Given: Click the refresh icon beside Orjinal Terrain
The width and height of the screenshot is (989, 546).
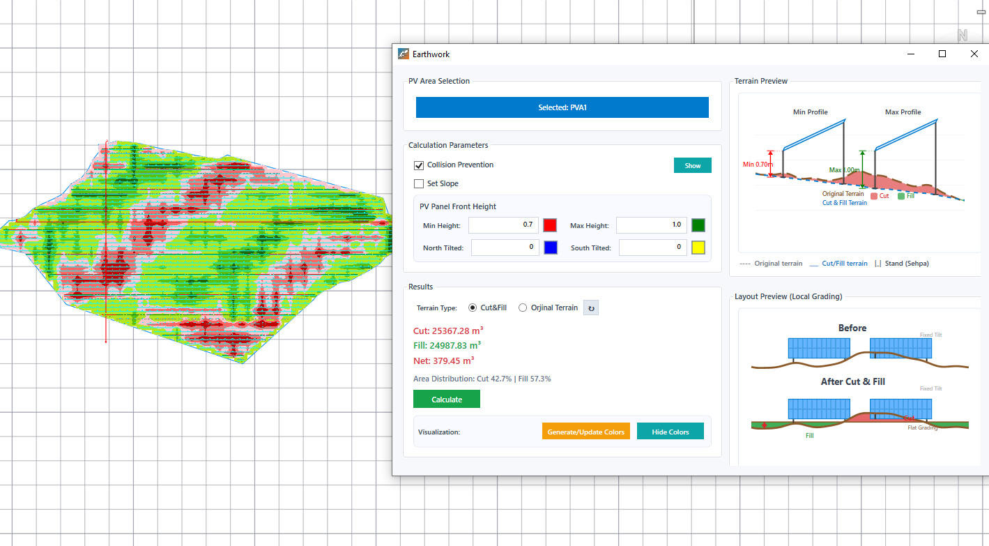Looking at the screenshot, I should point(590,308).
